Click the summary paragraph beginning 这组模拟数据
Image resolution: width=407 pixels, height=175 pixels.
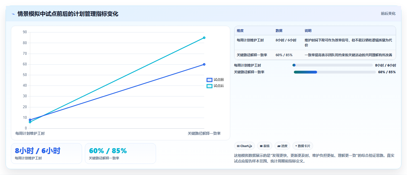(314, 158)
